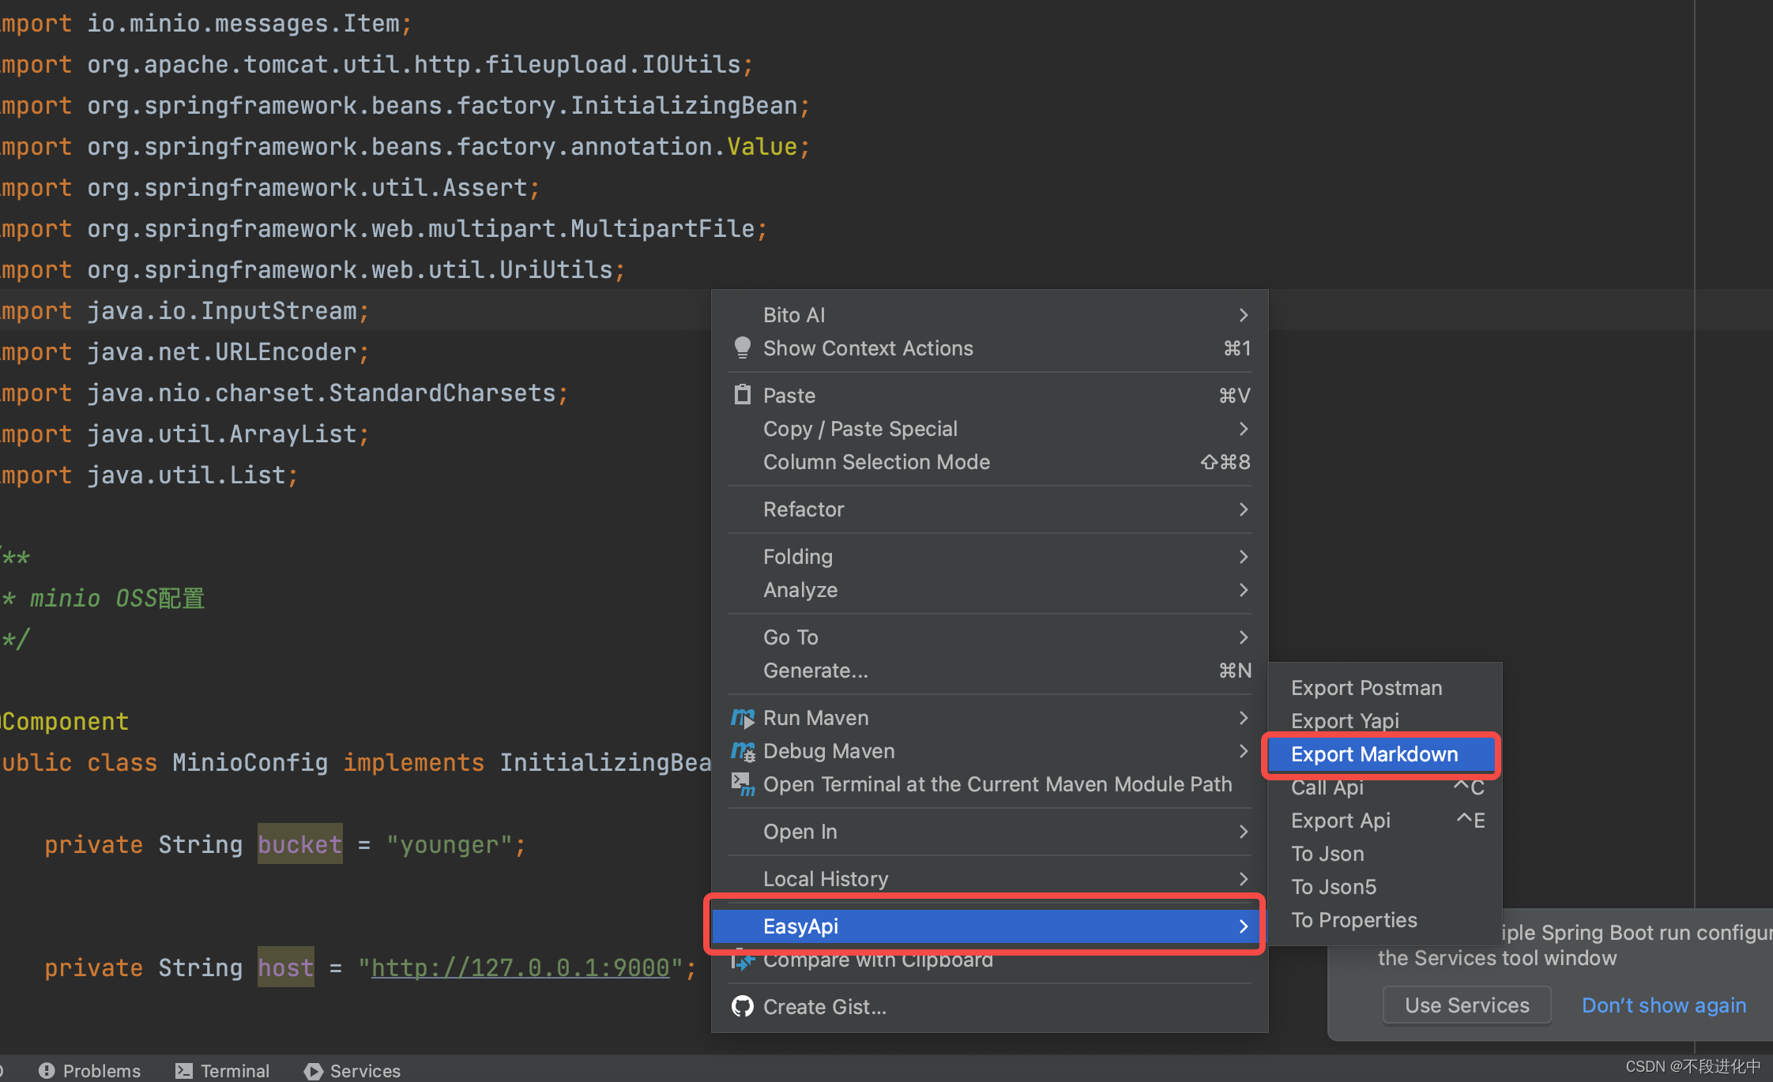Expand the Go To submenu arrow
The image size is (1773, 1082).
tap(1243, 637)
